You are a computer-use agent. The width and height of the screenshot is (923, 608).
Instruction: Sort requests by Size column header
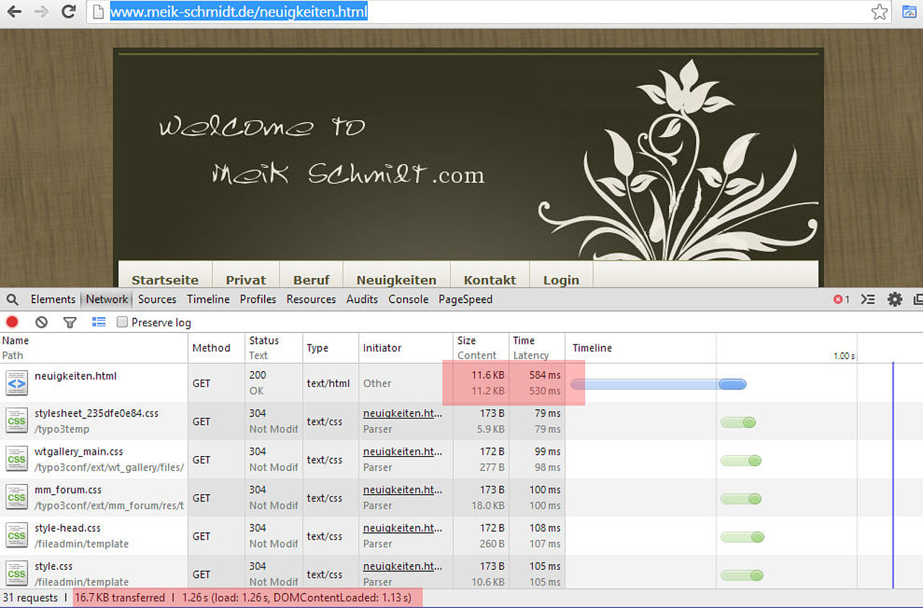click(x=467, y=341)
